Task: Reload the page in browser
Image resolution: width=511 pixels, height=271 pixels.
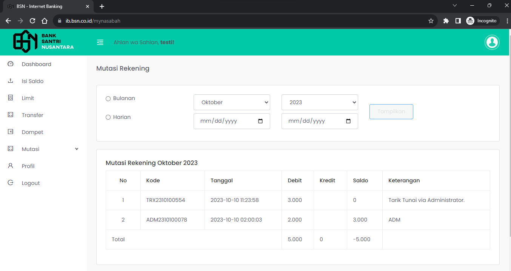Action: pos(32,21)
